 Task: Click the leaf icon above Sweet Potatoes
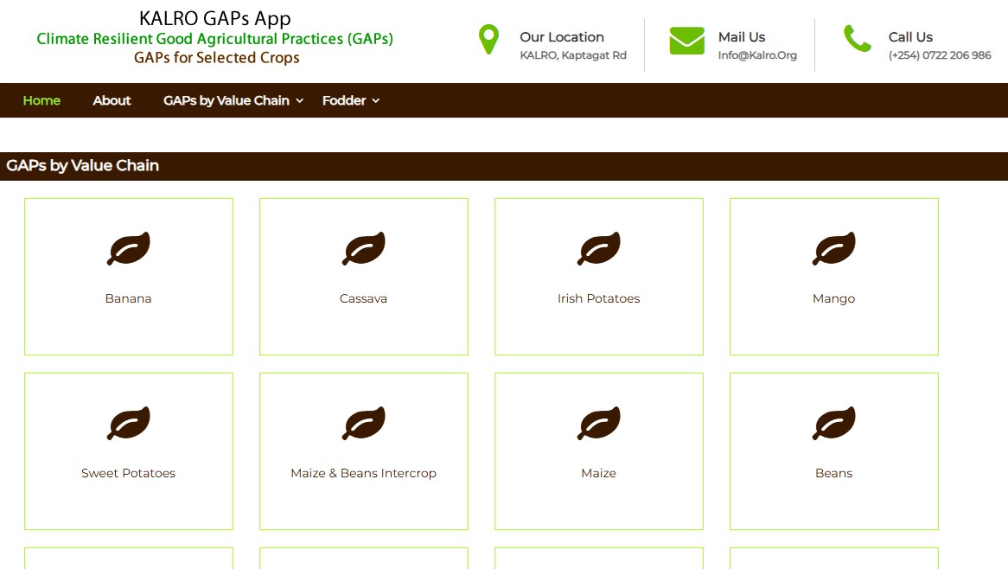[129, 424]
